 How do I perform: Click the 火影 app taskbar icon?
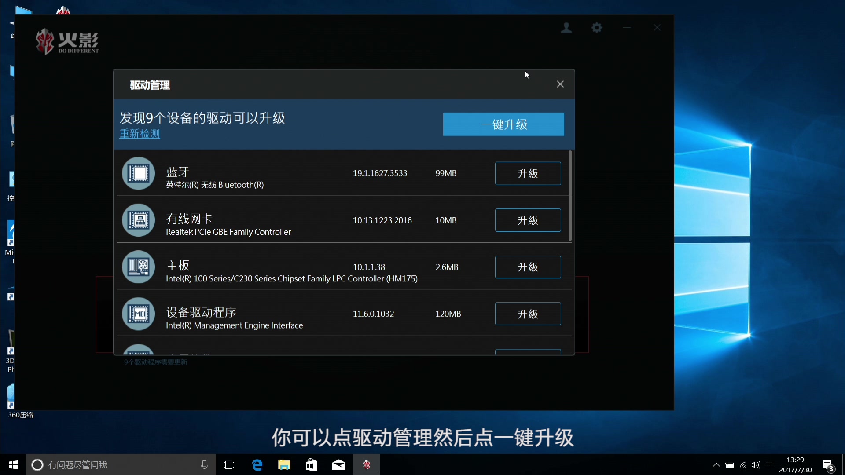click(x=366, y=464)
